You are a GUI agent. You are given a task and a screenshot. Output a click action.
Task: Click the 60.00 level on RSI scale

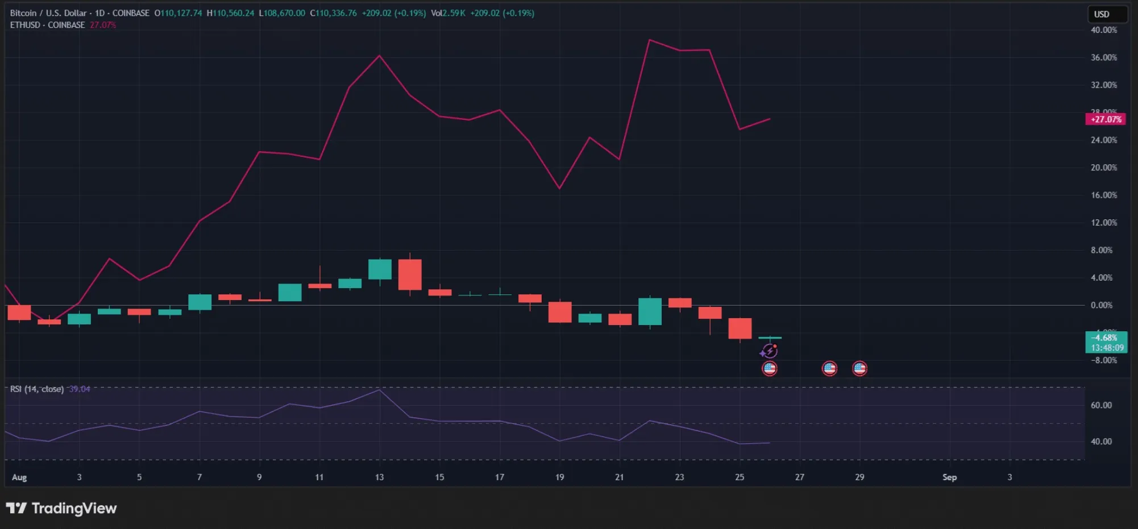tap(1101, 405)
